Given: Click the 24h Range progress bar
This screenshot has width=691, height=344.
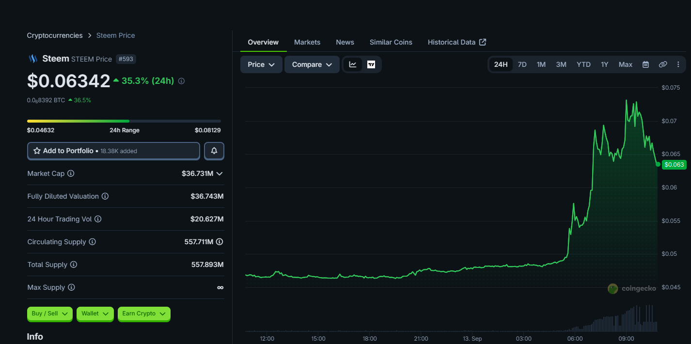Looking at the screenshot, I should (x=124, y=121).
